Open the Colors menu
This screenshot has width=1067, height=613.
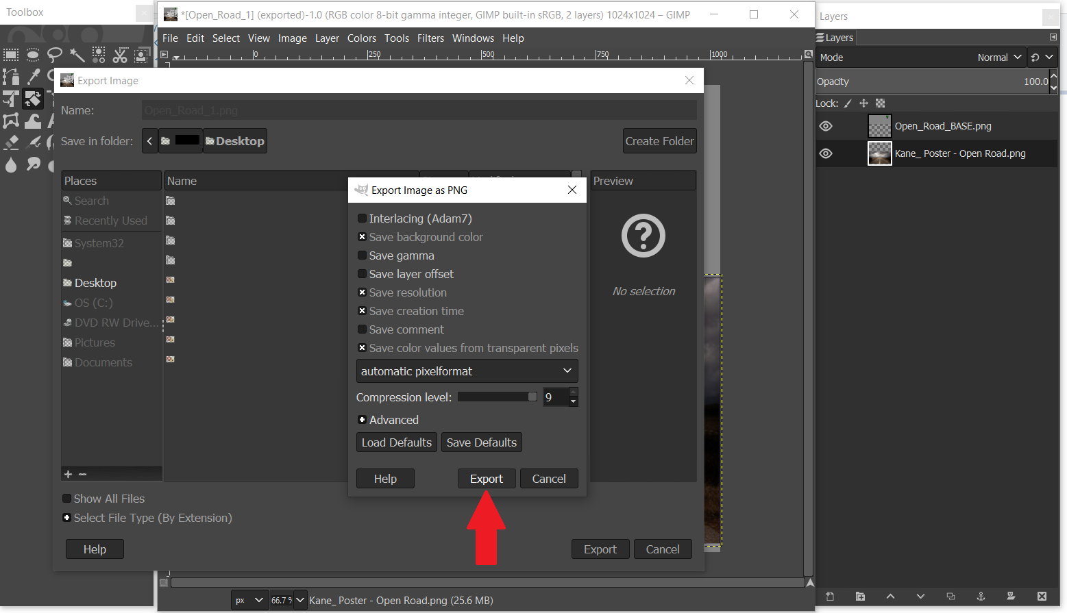[361, 38]
